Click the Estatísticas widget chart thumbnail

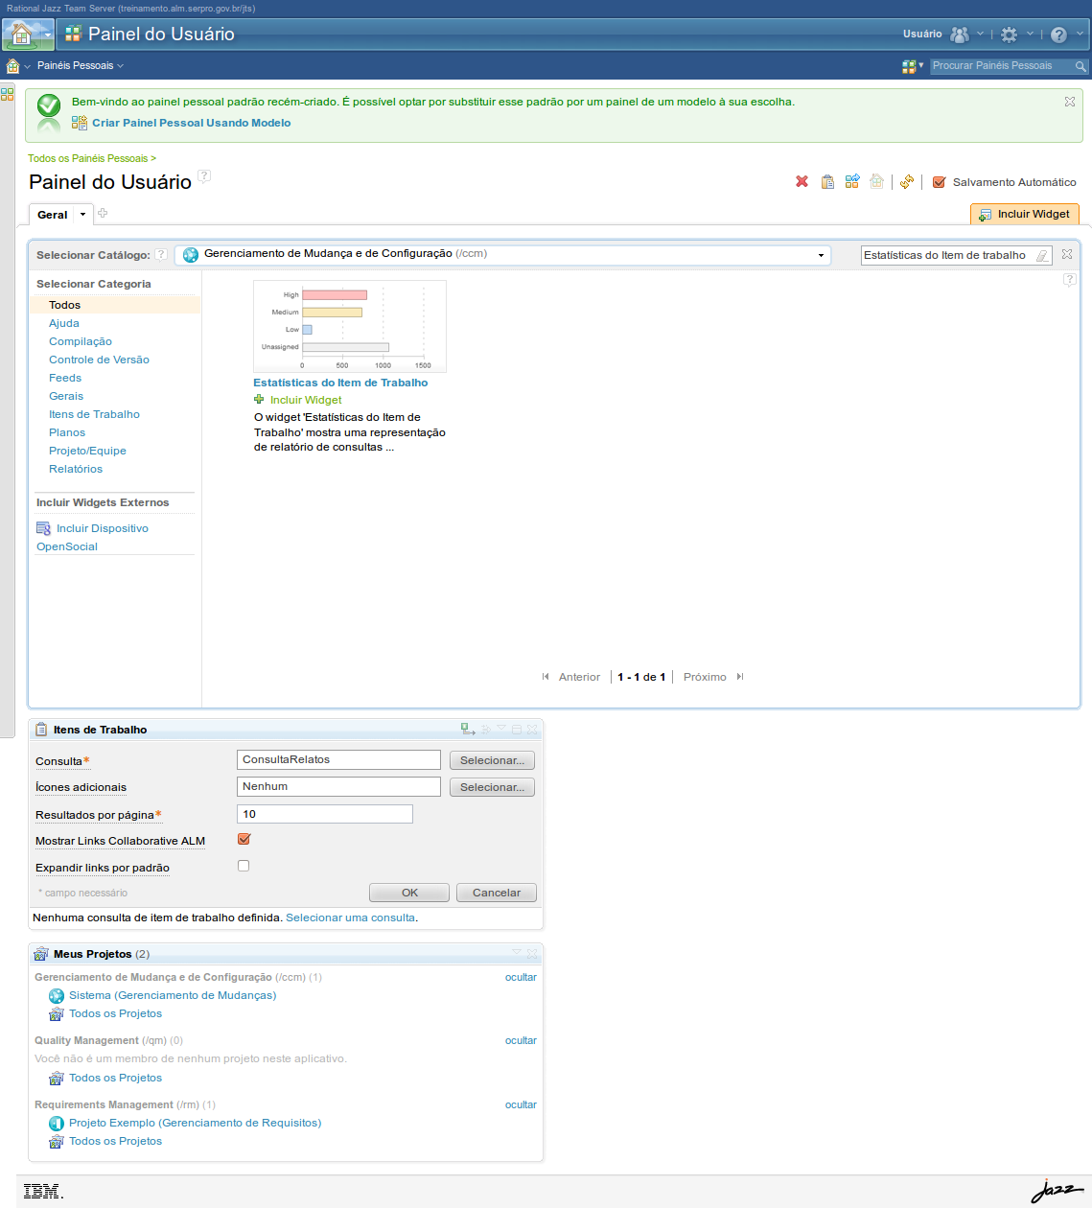[350, 326]
